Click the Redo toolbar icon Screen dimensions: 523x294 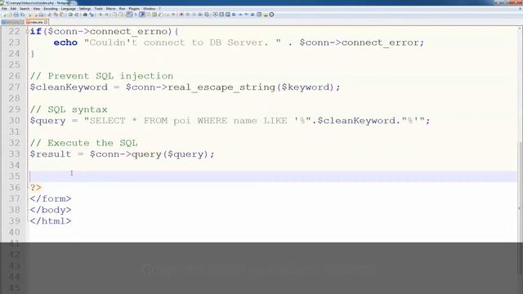tap(77, 15)
